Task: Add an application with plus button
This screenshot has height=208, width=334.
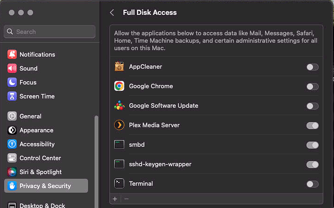Action: coord(115,199)
